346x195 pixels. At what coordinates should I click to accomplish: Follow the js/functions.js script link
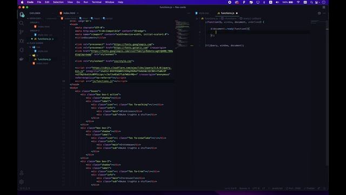tap(102, 81)
